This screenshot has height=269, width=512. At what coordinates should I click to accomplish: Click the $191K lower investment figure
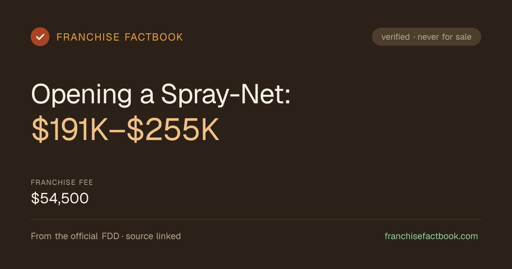[70, 130]
